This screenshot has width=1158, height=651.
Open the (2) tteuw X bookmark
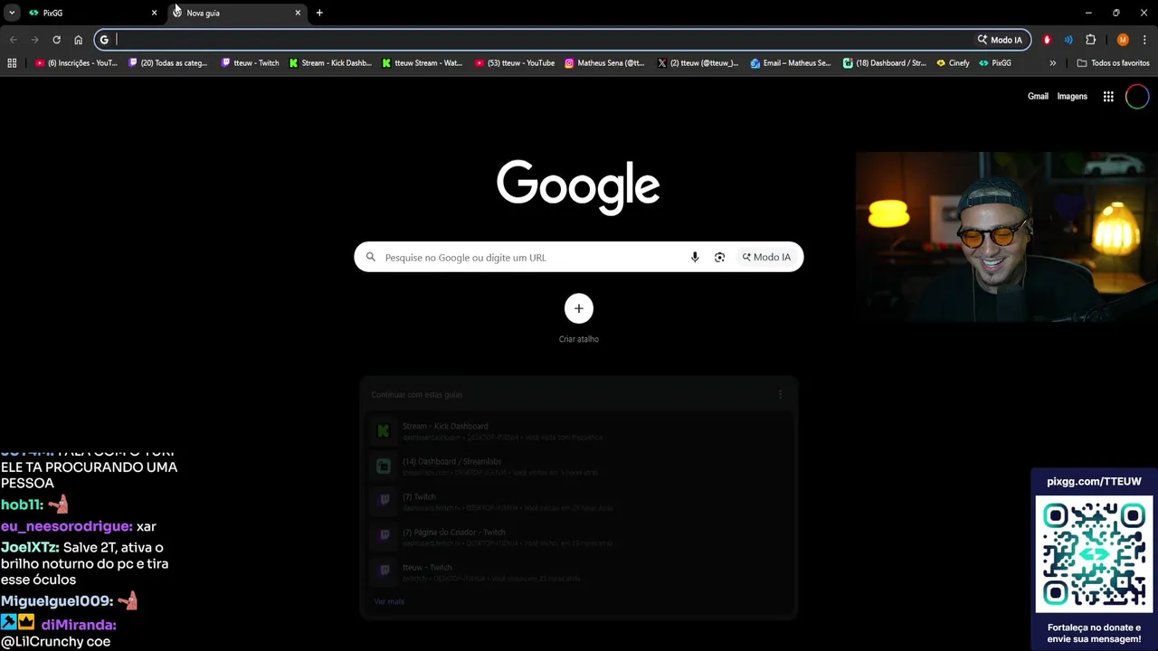coord(698,63)
